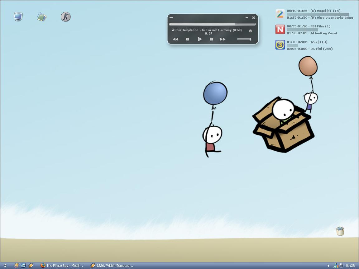This screenshot has height=269, width=359.
Task: Seek within the track progress bar
Action: tap(212, 24)
